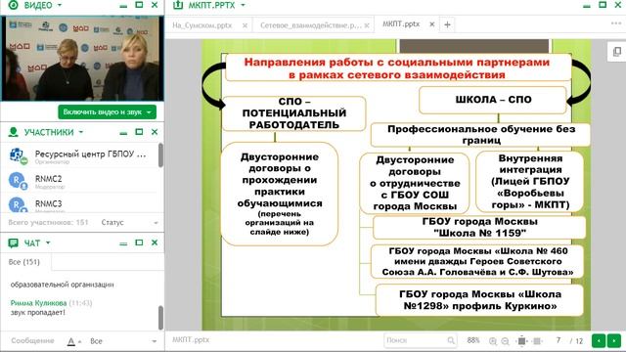This screenshot has height=352, width=626.
Task: Click the Участники person icon
Action: tap(13, 132)
